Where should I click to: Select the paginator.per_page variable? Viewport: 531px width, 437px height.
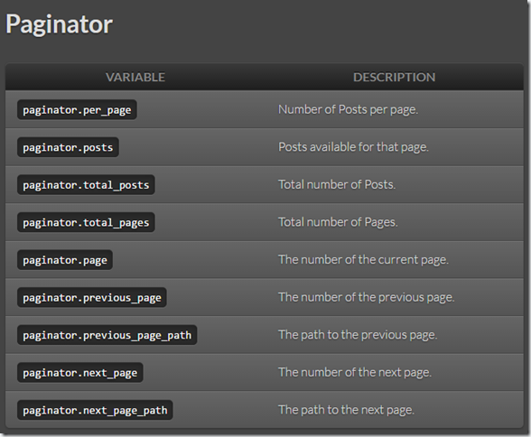(77, 109)
